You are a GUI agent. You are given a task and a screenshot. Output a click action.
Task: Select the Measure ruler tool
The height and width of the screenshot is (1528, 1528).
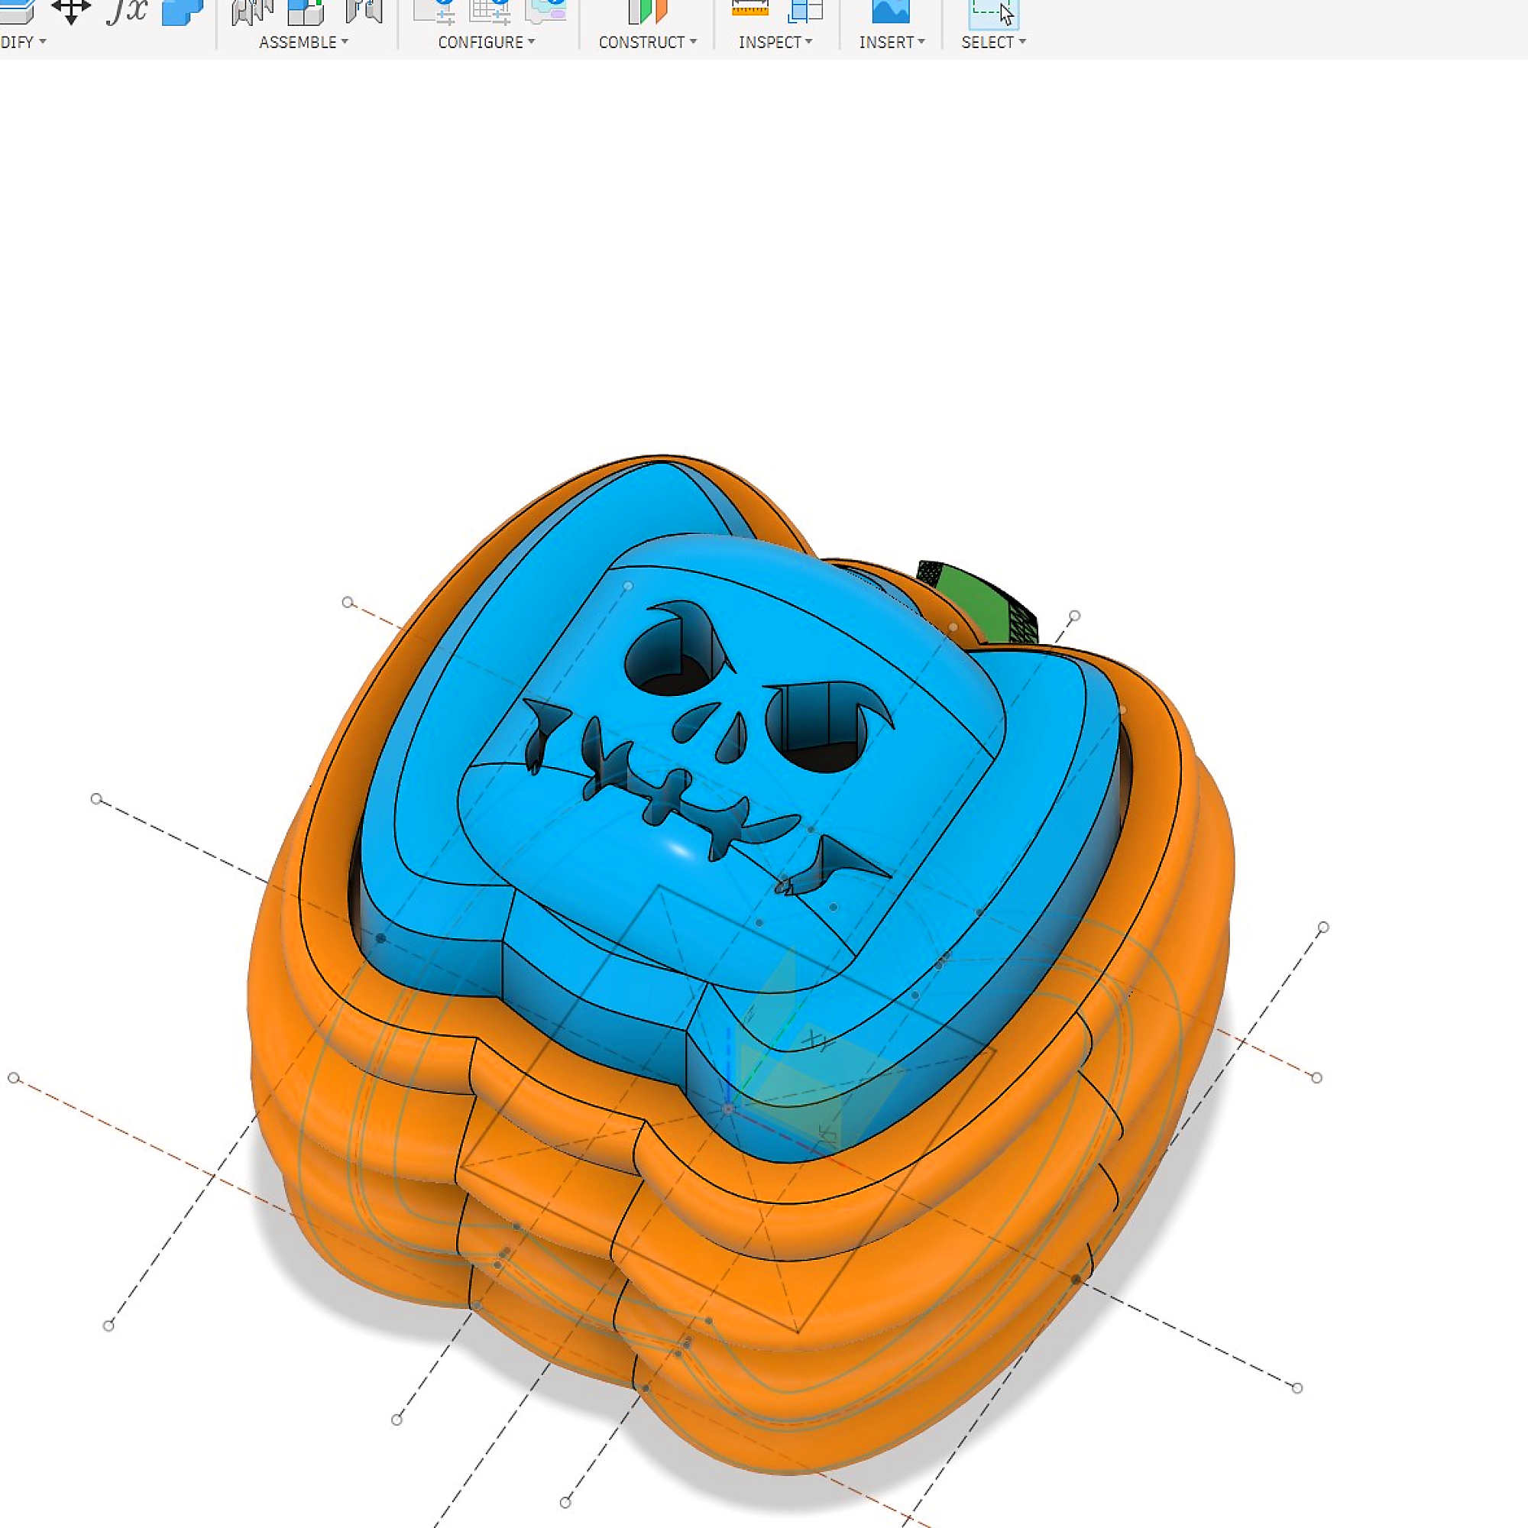coord(749,8)
